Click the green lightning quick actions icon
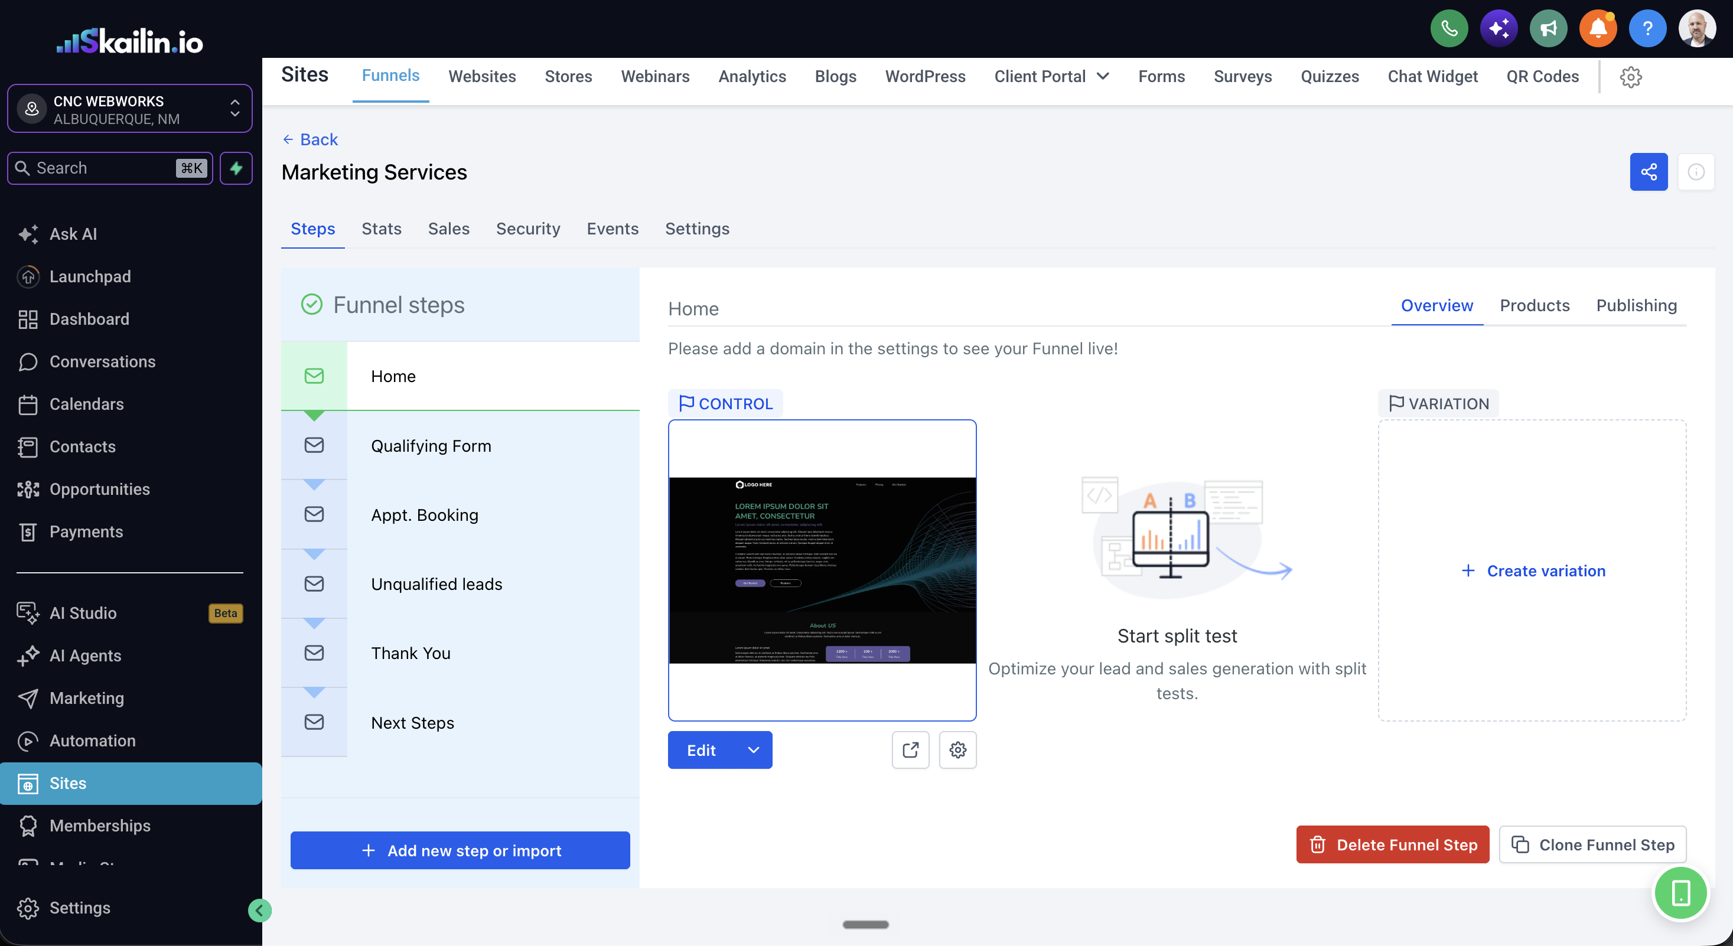This screenshot has height=946, width=1733. pos(236,168)
